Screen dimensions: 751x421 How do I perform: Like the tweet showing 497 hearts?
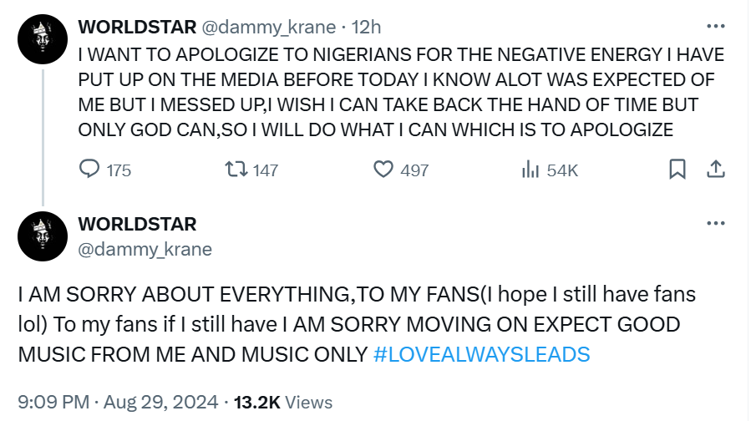click(383, 170)
